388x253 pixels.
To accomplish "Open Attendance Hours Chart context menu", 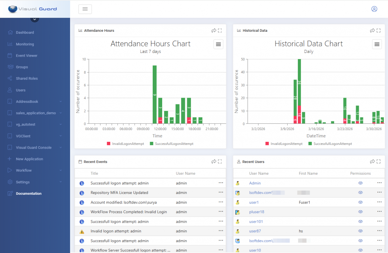I will pyautogui.click(x=218, y=44).
